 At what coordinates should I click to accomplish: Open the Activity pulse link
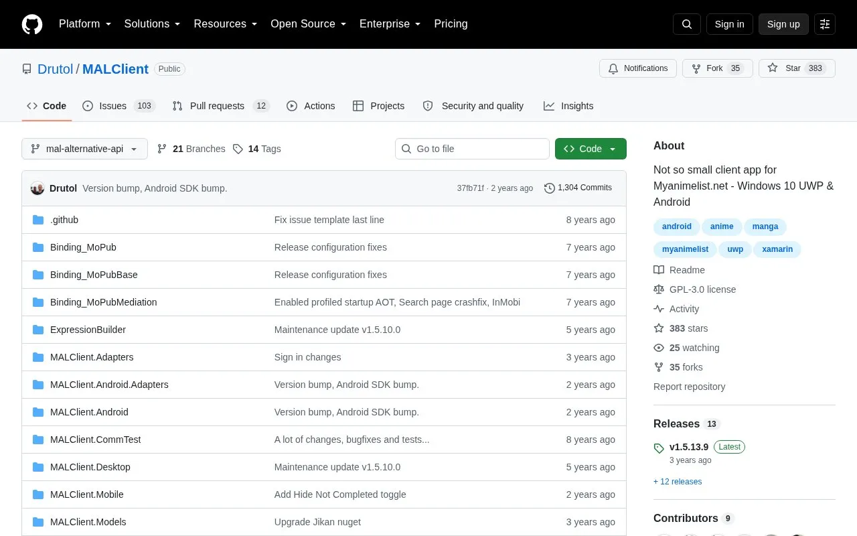(x=676, y=309)
